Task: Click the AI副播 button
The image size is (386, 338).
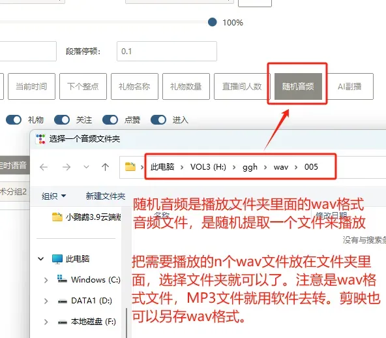Action: tap(349, 87)
